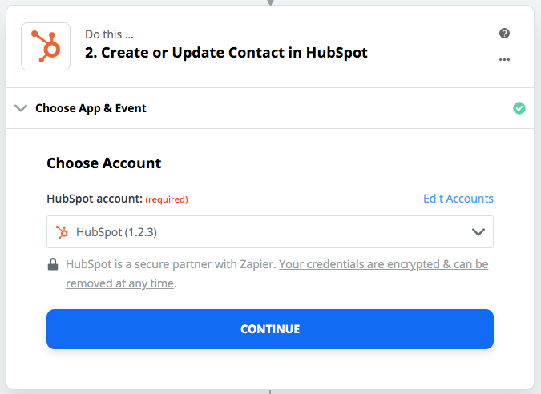Click the Edit Accounts link
Viewport: 541px width, 394px height.
pos(458,199)
